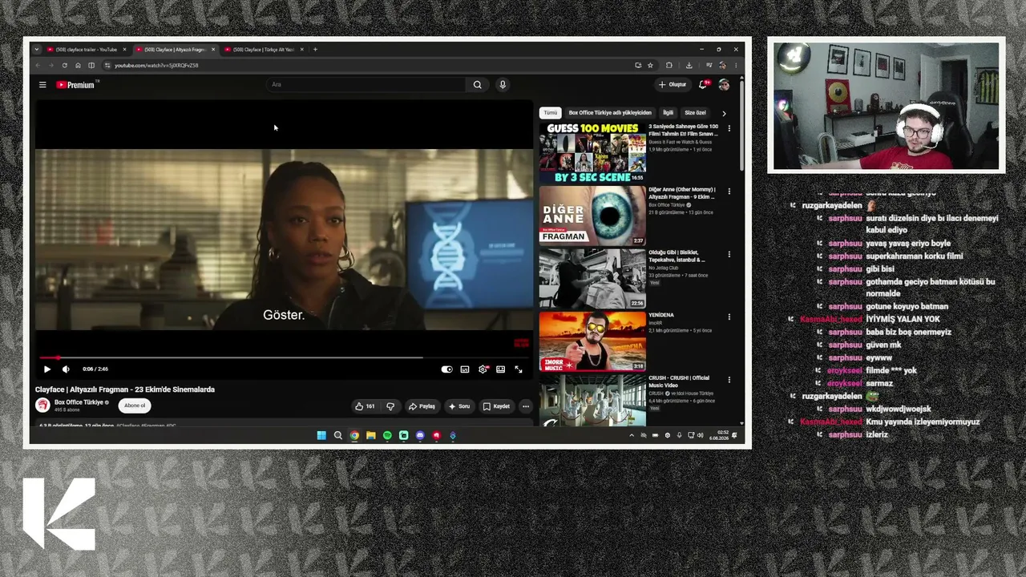Select the Size özel filter chip
The width and height of the screenshot is (1026, 577).
[x=695, y=113]
